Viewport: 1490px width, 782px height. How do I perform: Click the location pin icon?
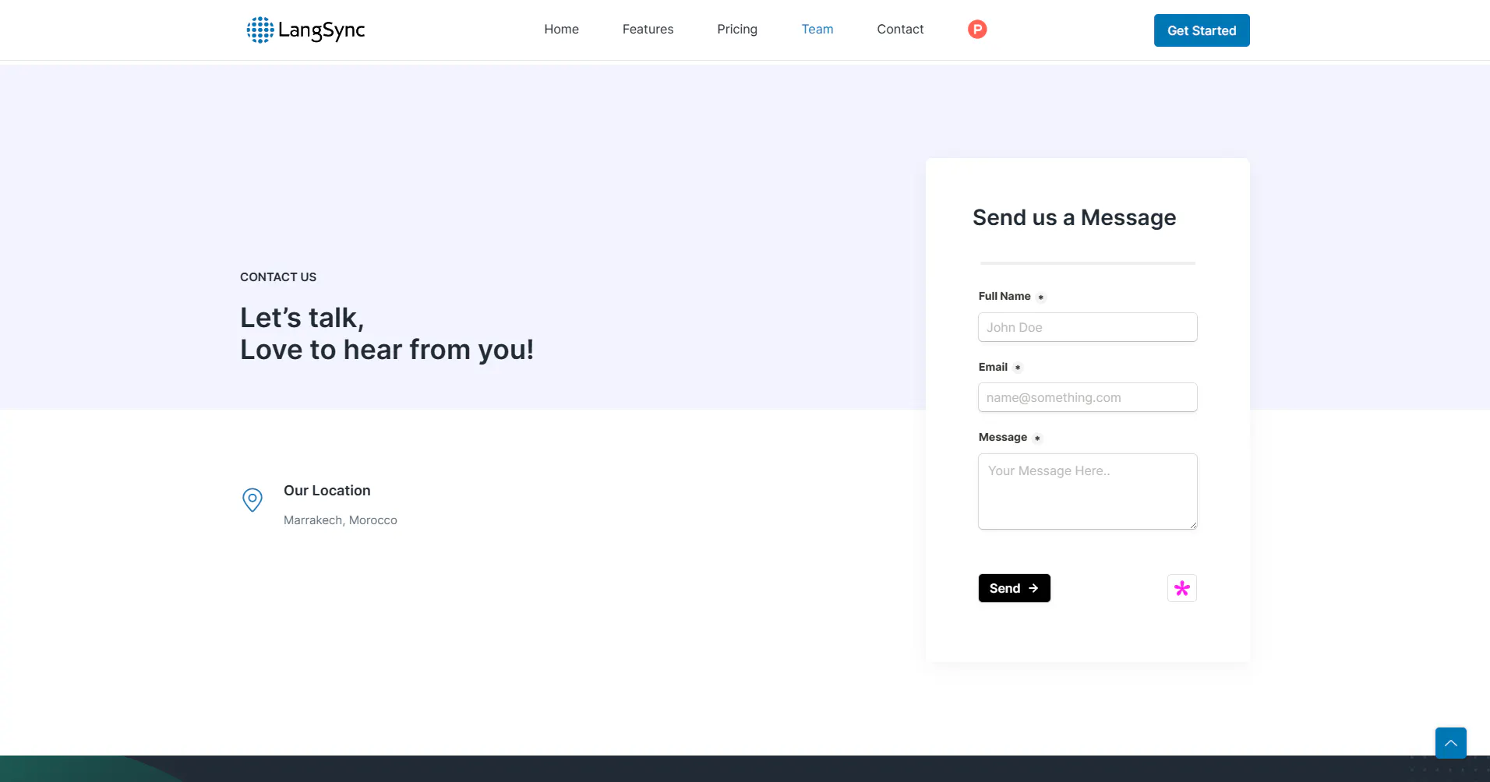tap(252, 500)
